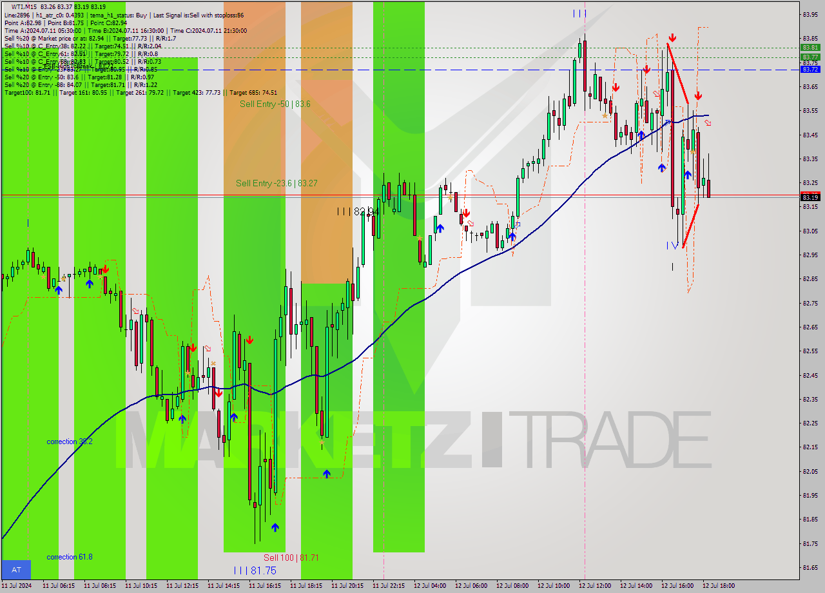Click the 81.75 price scale value
825x593 pixels.
pos(810,543)
